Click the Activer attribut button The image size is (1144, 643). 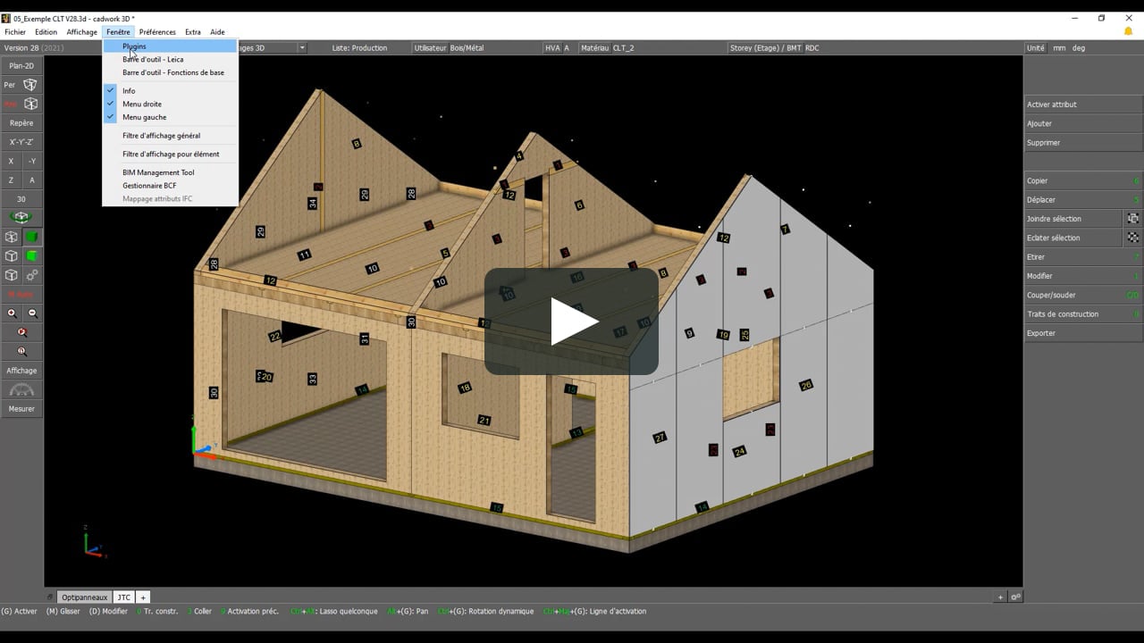click(1083, 104)
